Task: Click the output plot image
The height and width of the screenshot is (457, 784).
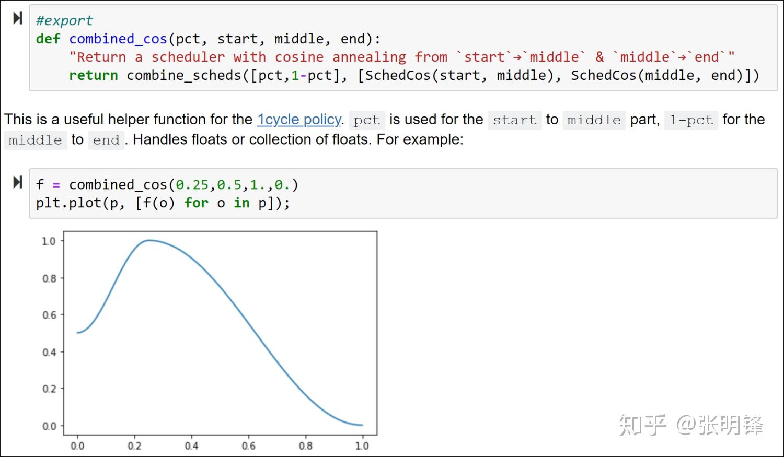Action: point(209,341)
